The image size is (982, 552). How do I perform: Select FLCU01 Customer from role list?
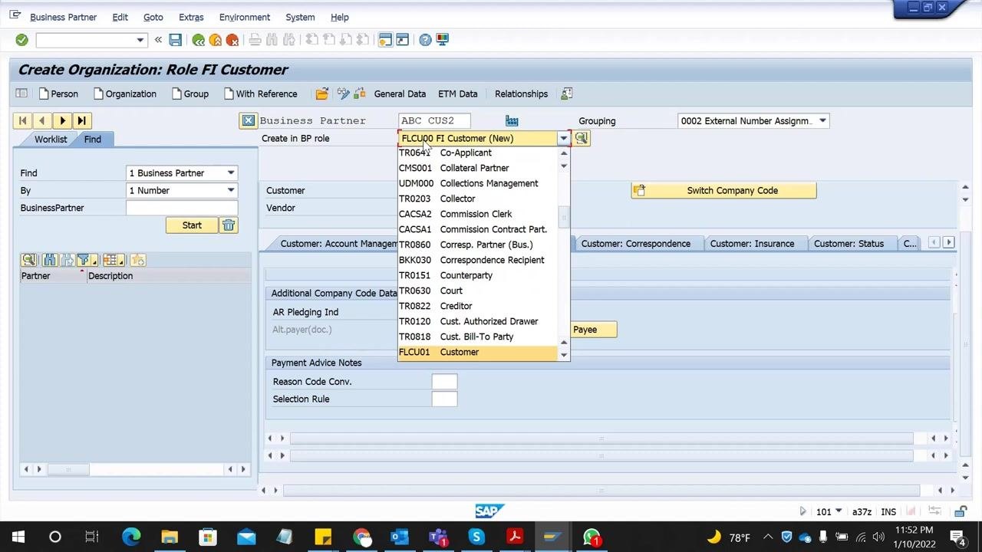click(x=477, y=352)
